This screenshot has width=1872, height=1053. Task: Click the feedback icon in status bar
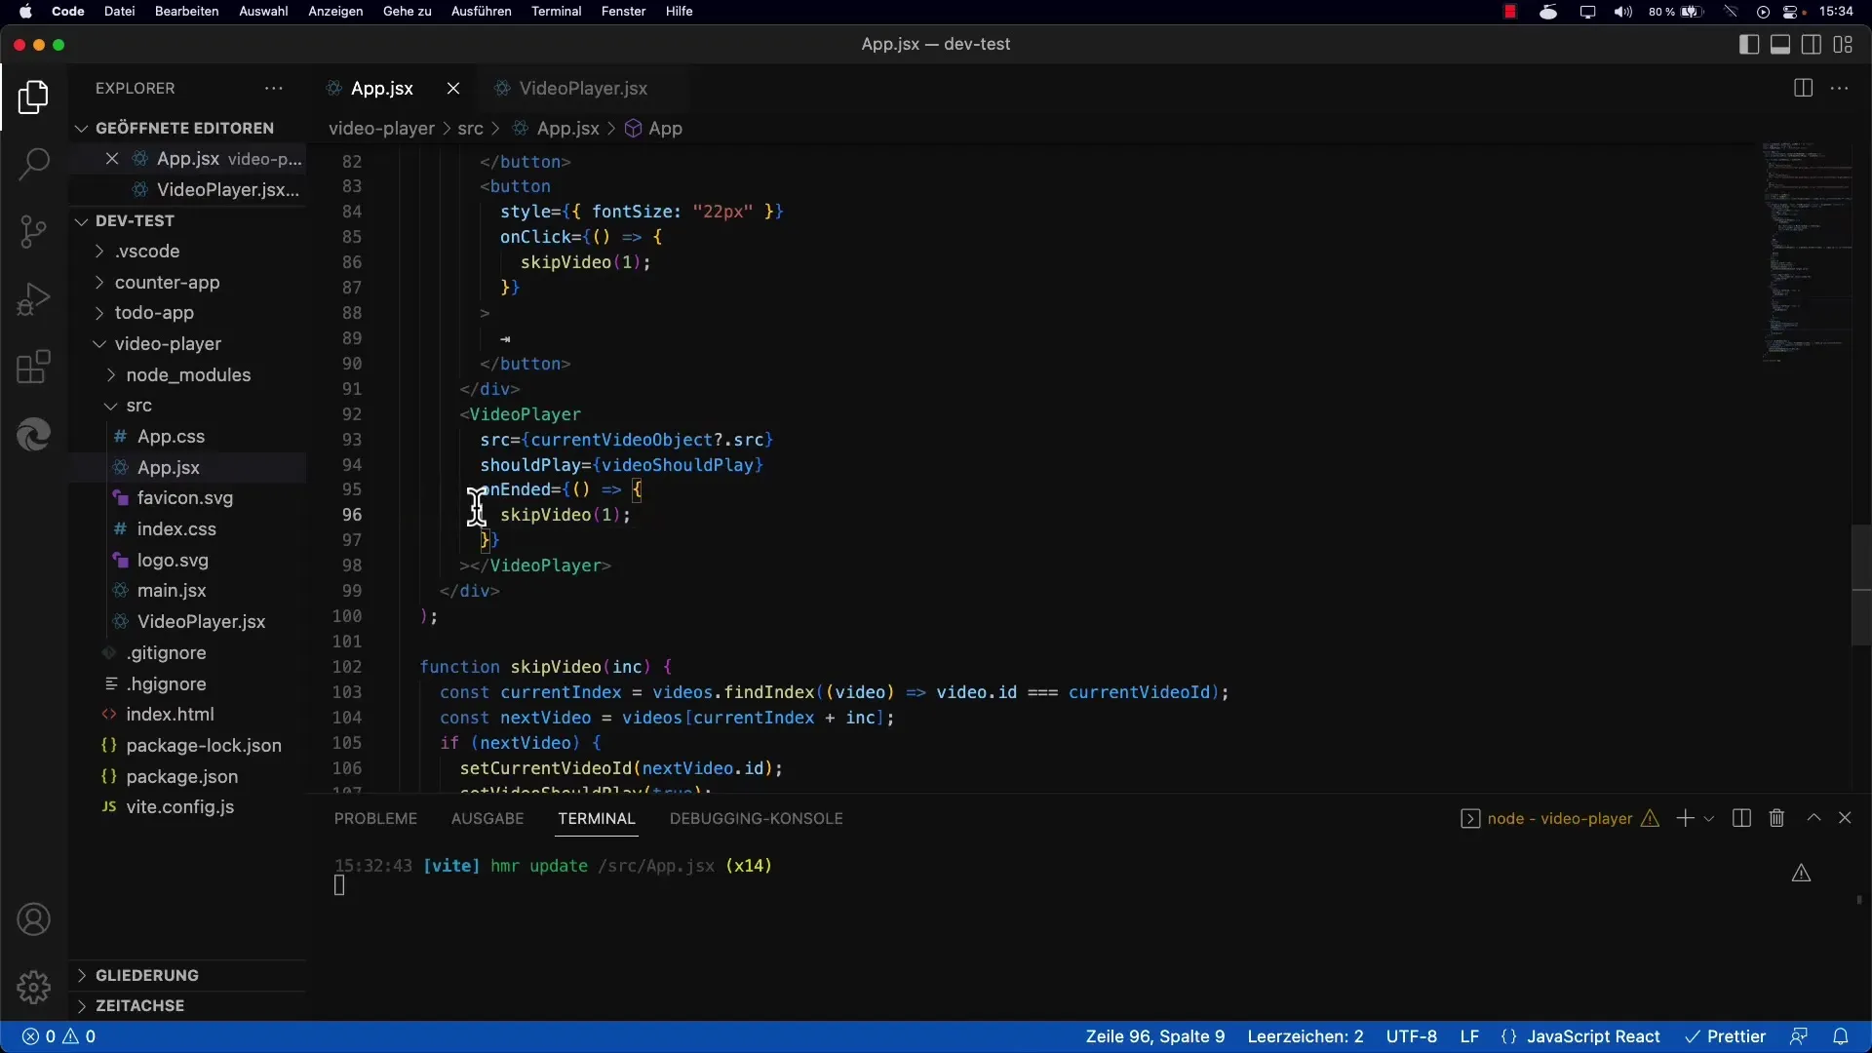1799,1036
